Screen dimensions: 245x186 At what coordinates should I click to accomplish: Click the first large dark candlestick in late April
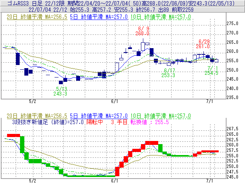coord(18,59)
